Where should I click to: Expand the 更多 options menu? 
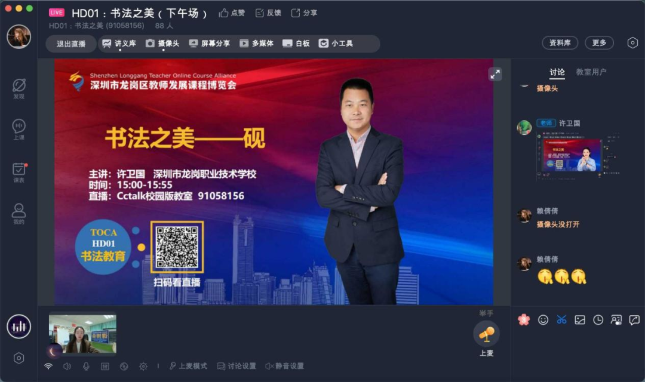click(599, 43)
